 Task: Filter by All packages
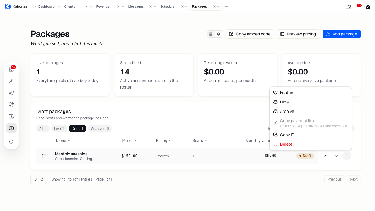[43, 129]
